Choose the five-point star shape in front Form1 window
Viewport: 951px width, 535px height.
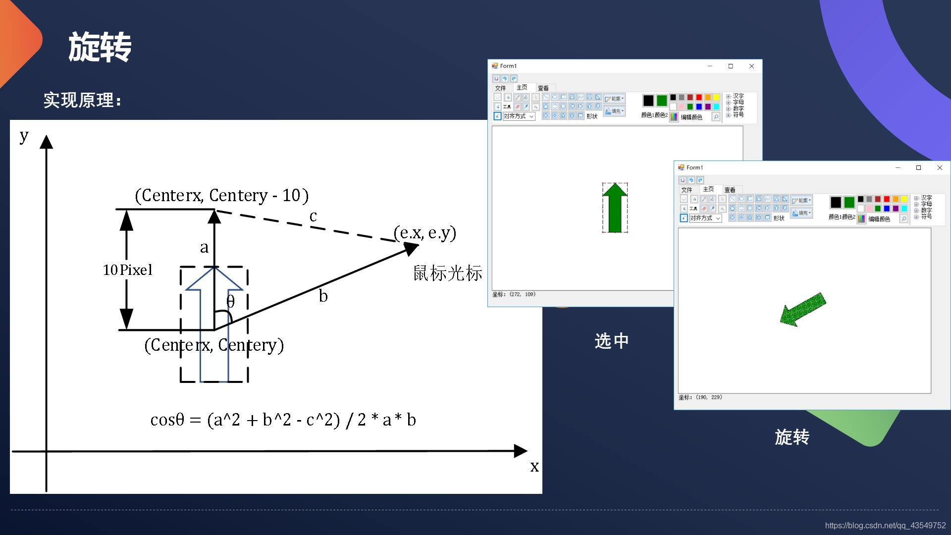750,217
